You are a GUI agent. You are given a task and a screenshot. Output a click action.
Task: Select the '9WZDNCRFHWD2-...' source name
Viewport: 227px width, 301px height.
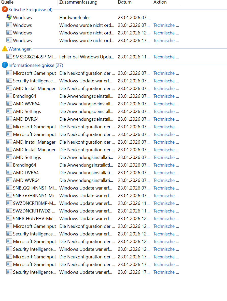click(34, 211)
